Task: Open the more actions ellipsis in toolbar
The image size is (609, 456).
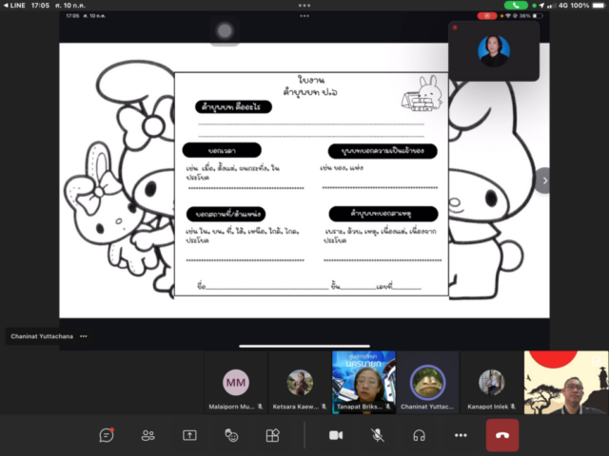Action: point(461,435)
